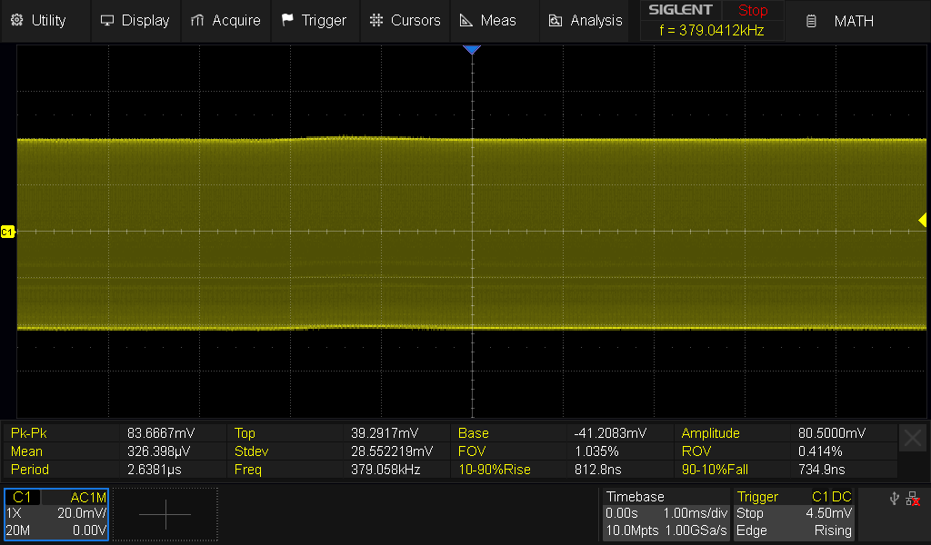Add a new channel with plus box
This screenshot has height=545, width=931.
[x=165, y=514]
